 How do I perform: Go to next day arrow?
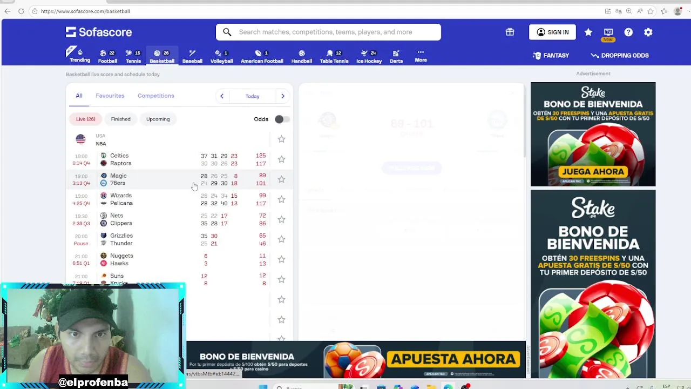[x=282, y=96]
